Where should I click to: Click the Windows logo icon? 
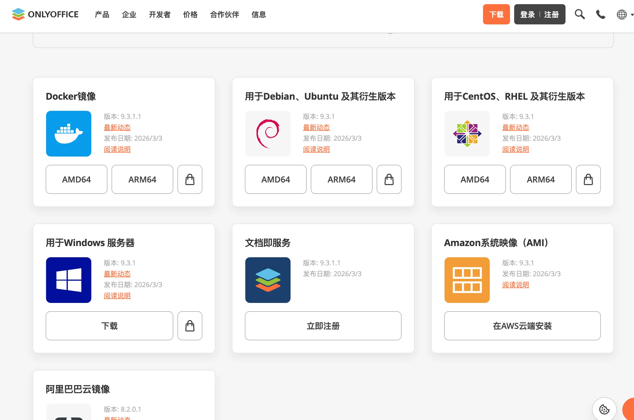(x=68, y=280)
